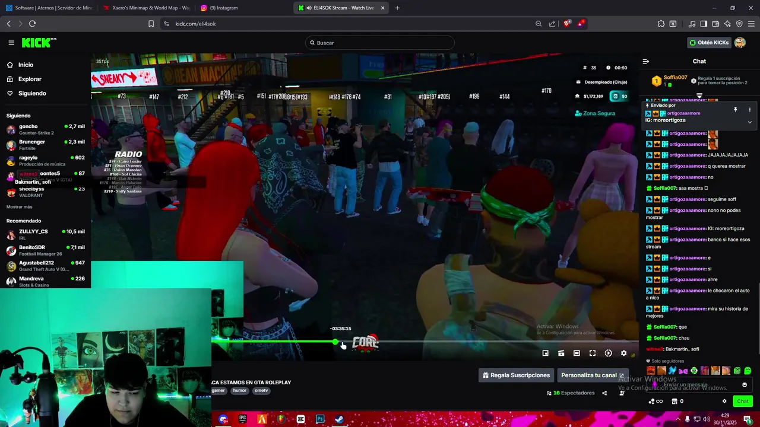Viewport: 760px width, 427px height.
Task: Switch to the Aternos Software tab
Action: pyautogui.click(x=49, y=8)
